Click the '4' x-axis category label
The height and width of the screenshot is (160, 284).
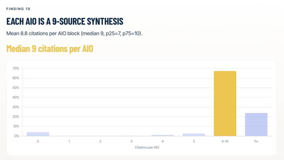coord(163,141)
